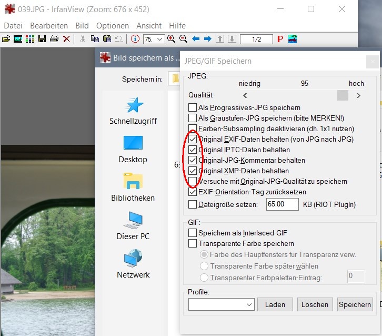Go to previous image with left blue arrow

click(x=196, y=39)
